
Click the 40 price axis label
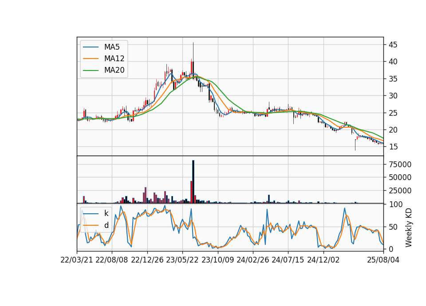[x=393, y=62]
